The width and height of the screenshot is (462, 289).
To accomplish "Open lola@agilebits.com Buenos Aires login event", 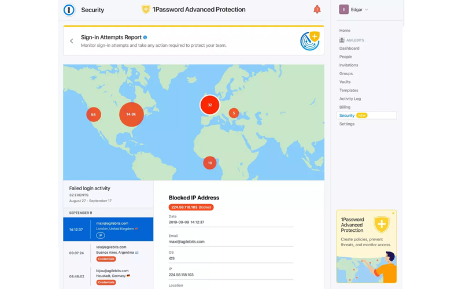I will tap(108, 253).
